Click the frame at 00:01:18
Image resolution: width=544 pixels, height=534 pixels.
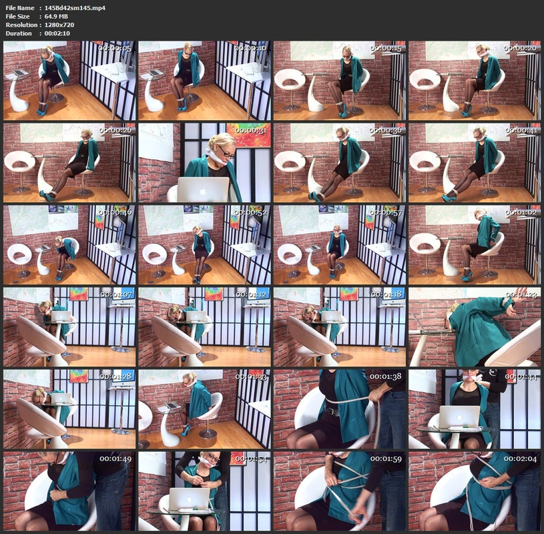tap(340, 327)
